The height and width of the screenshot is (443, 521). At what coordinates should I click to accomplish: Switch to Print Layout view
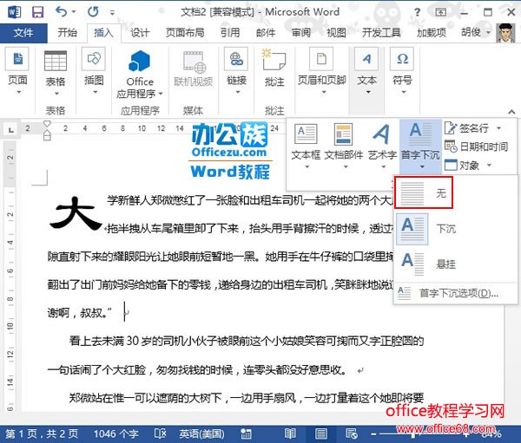coord(321,433)
